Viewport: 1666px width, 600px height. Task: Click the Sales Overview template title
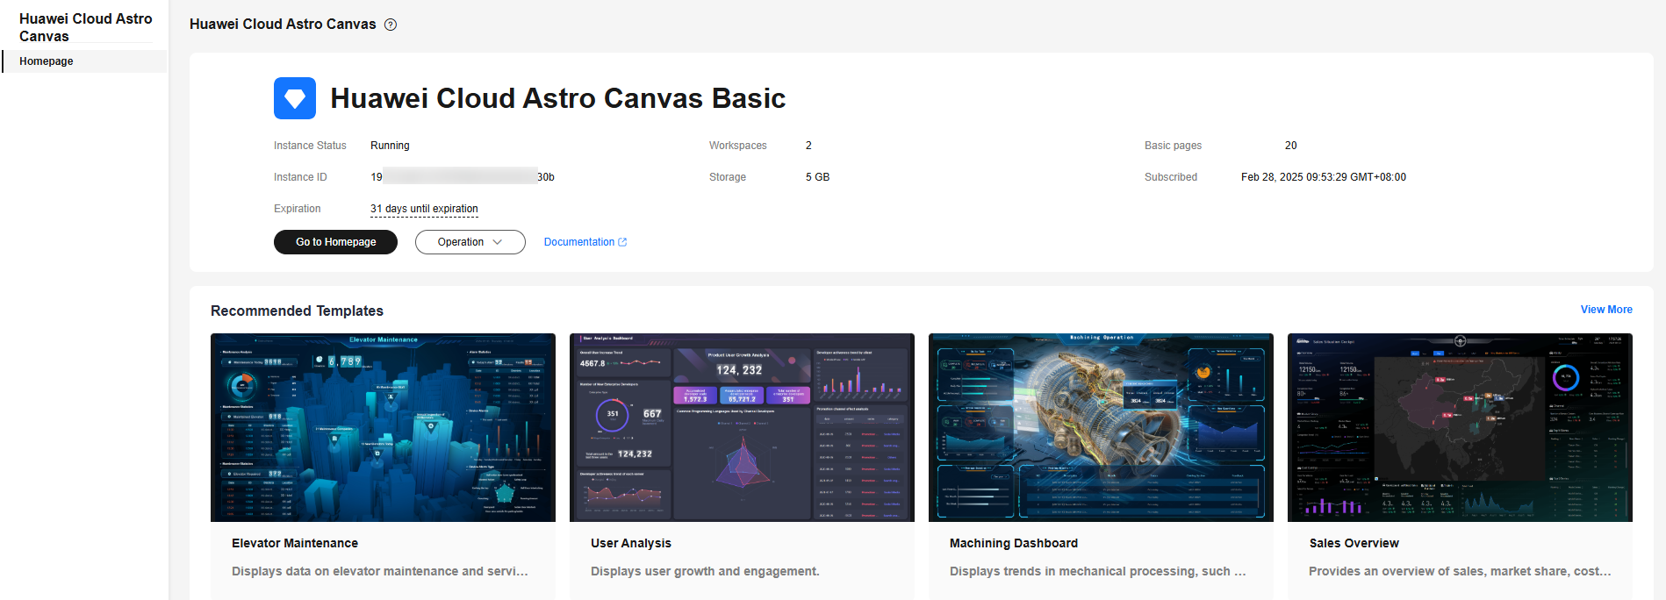[x=1354, y=543]
